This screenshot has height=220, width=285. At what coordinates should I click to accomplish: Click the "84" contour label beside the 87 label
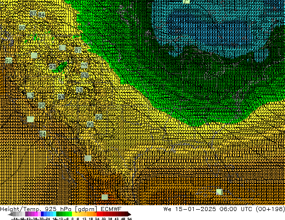click(x=41, y=15)
